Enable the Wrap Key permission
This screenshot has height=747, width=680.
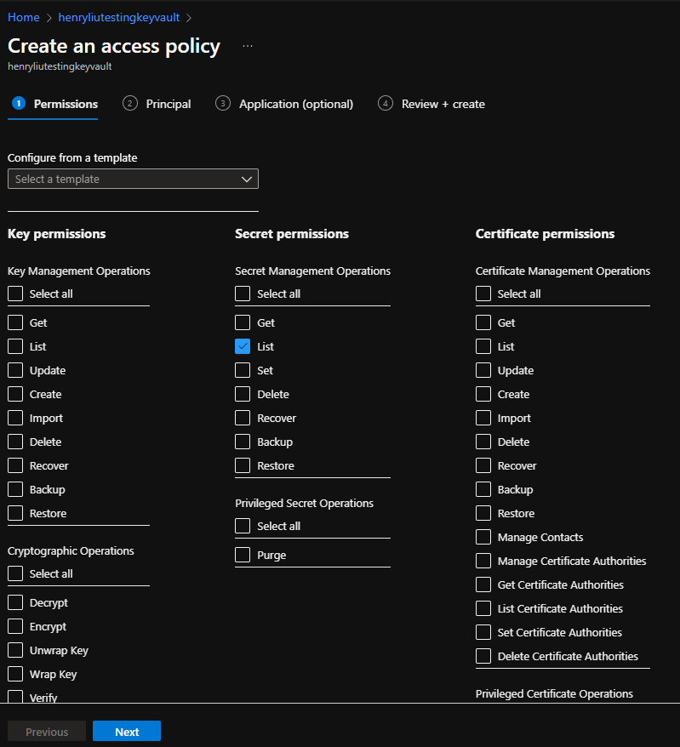coord(15,674)
